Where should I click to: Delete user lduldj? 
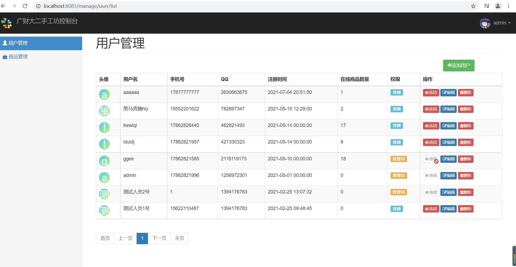pyautogui.click(x=466, y=142)
